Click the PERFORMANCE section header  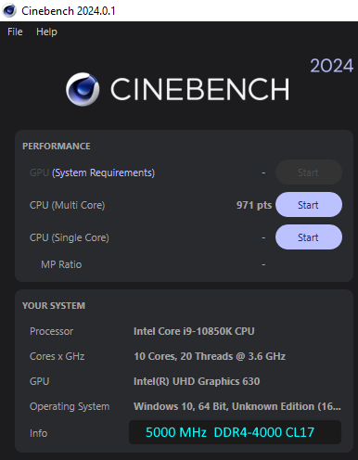pos(57,147)
